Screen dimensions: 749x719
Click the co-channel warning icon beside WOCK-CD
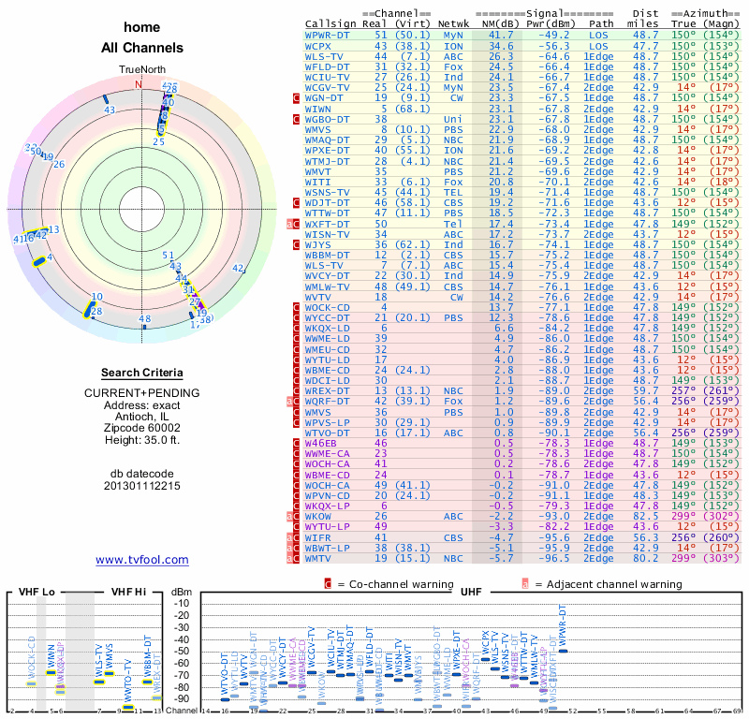[296, 308]
